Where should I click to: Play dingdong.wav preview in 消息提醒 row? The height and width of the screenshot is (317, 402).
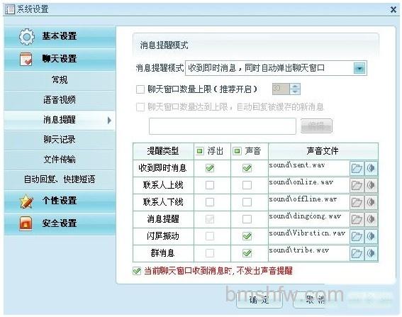pos(371,219)
